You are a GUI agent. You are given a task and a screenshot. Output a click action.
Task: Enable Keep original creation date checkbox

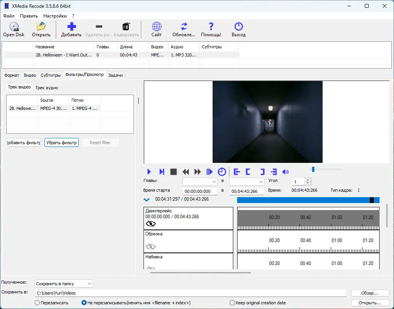click(232, 303)
